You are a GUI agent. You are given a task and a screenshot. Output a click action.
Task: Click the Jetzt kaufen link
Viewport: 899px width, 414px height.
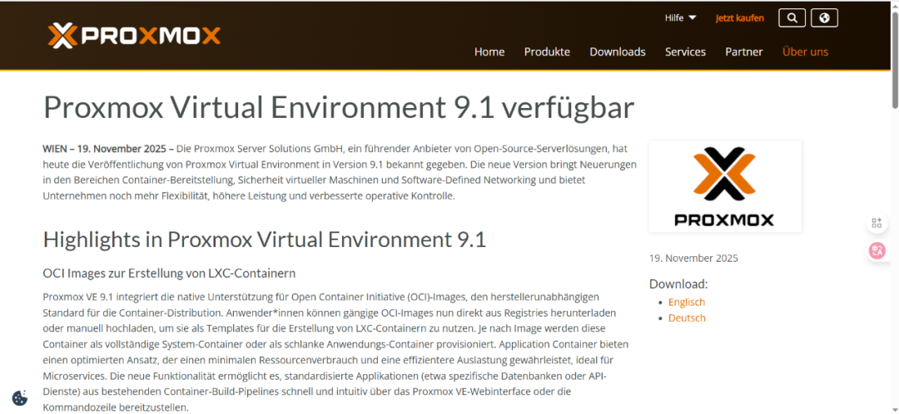[x=740, y=17]
